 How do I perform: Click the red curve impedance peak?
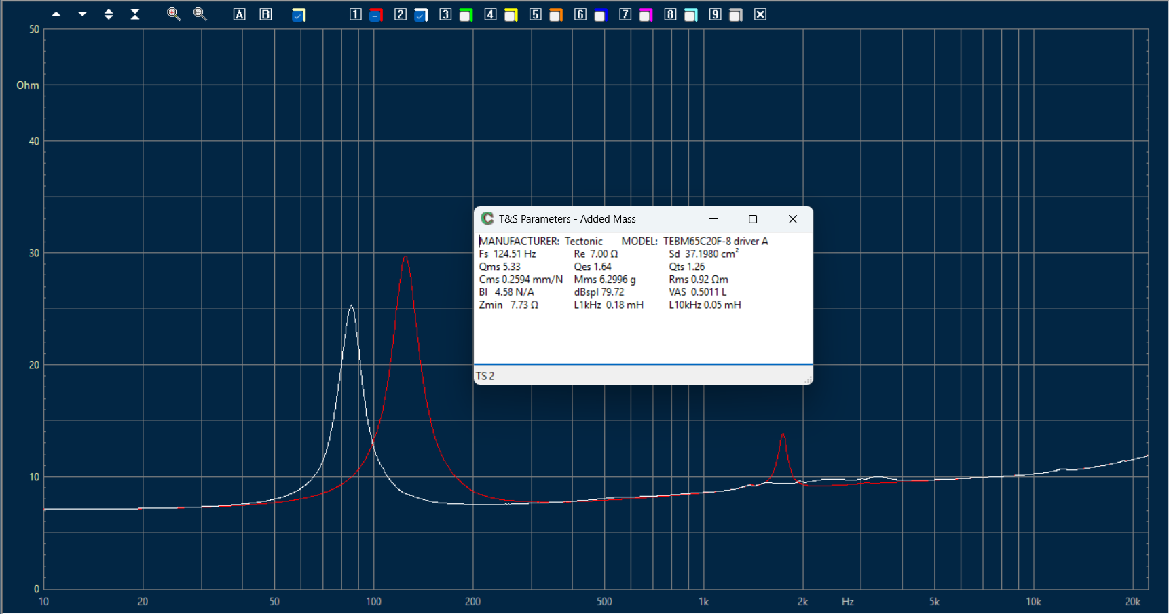click(x=405, y=257)
